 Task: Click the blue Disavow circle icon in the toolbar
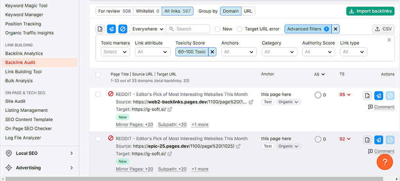(123, 29)
